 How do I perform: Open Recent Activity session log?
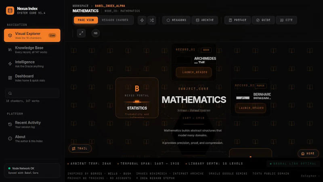click(32, 125)
